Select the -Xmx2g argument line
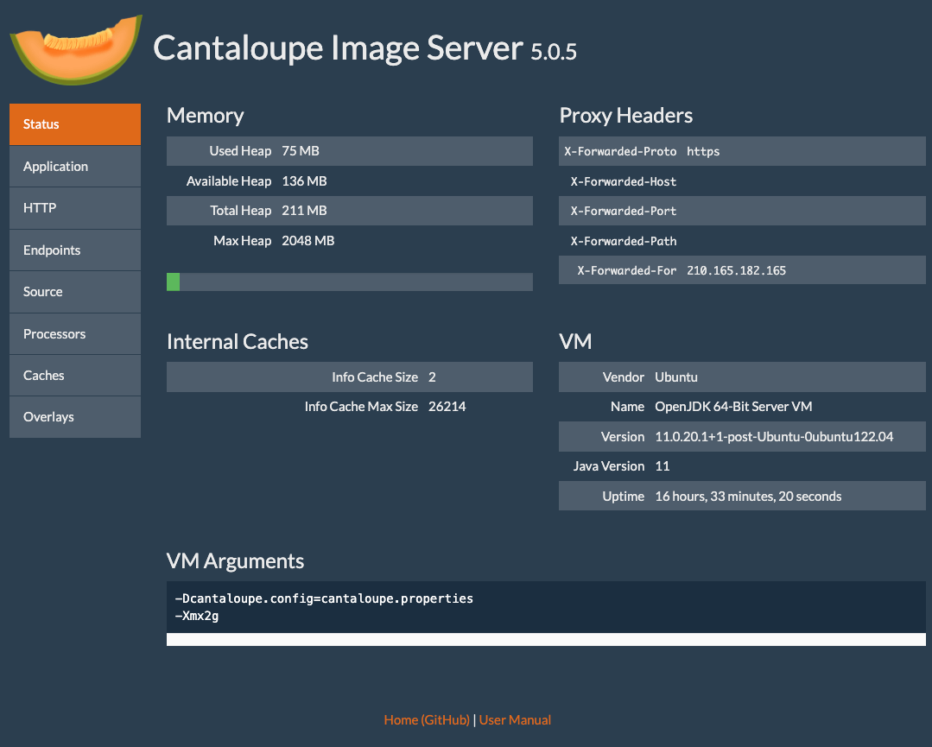The image size is (932, 747). pos(197,616)
